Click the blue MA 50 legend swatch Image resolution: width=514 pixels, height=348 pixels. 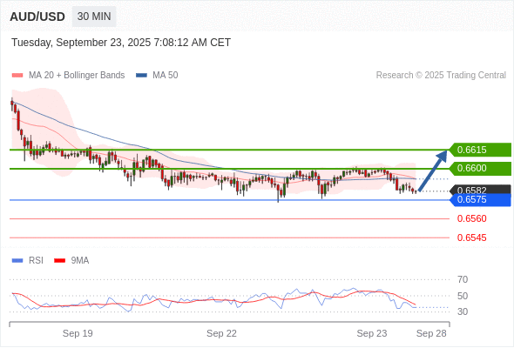(141, 76)
